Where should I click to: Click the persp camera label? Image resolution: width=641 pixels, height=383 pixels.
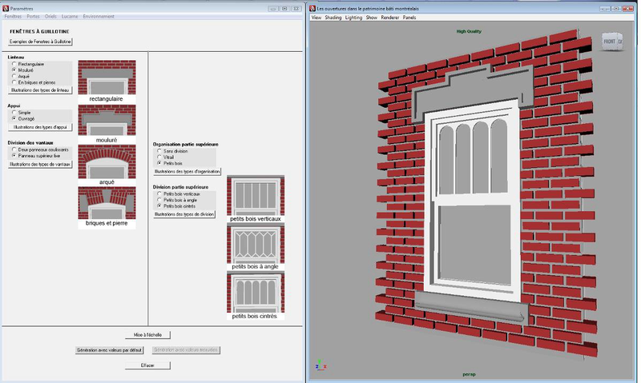469,374
